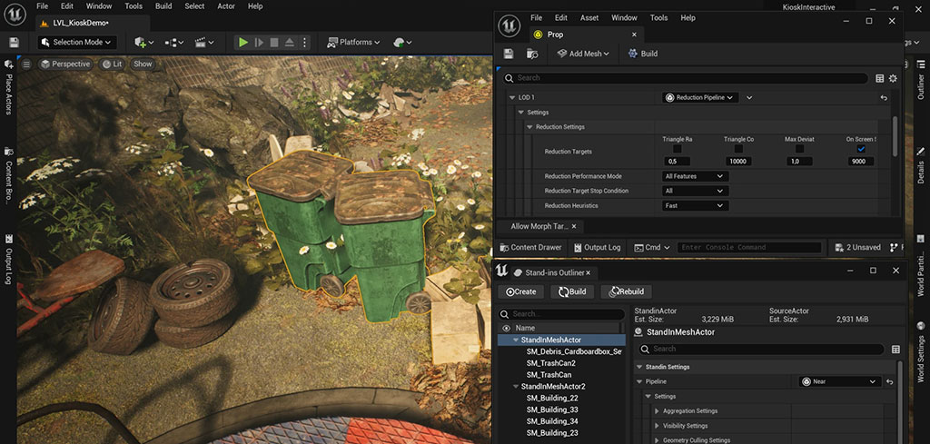Open the Near pipeline dropdown
The width and height of the screenshot is (930, 444).
[840, 381]
